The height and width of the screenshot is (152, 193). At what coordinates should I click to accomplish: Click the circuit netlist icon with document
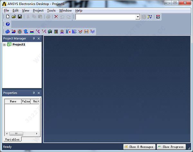(44, 31)
